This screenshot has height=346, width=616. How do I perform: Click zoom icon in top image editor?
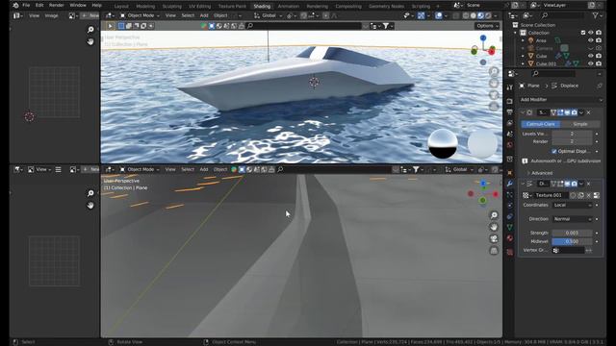click(90, 30)
